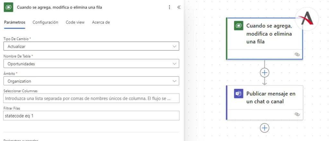The image size is (329, 141).
Task: Select the Publicar mensaje en un chat card
Action: tap(271, 98)
